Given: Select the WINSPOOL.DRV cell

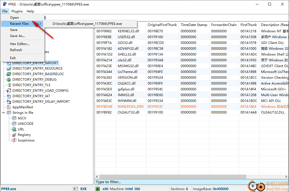Looking at the screenshot, I should 131,107.
